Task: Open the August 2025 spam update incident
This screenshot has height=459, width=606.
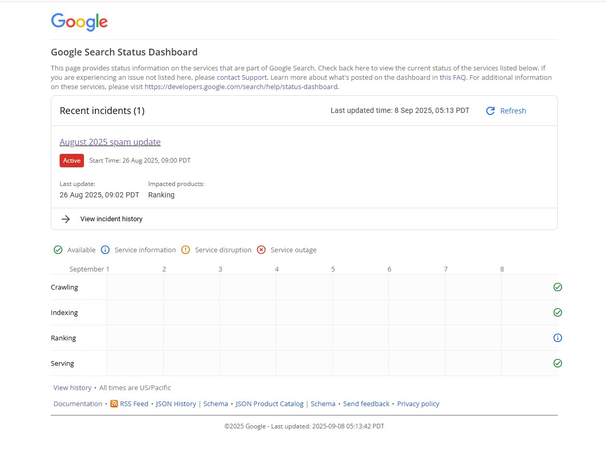Action: click(110, 142)
